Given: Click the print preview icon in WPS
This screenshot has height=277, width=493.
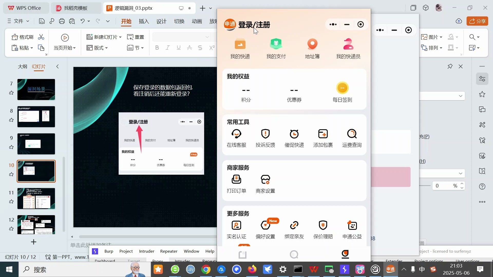Looking at the screenshot, I should tap(72, 21).
